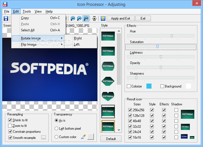Click the Softpedia source image preview
This screenshot has width=203, height=147.
pos(50,70)
